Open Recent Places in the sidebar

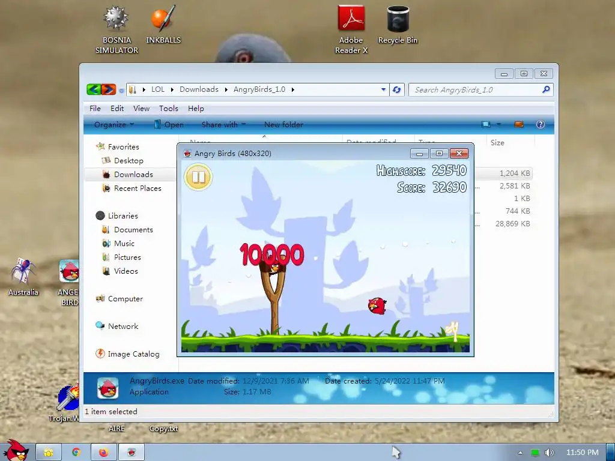click(x=138, y=188)
